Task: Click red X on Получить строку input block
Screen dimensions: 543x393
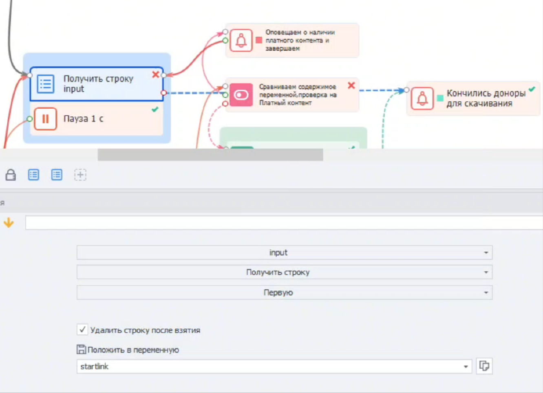Action: tap(156, 75)
